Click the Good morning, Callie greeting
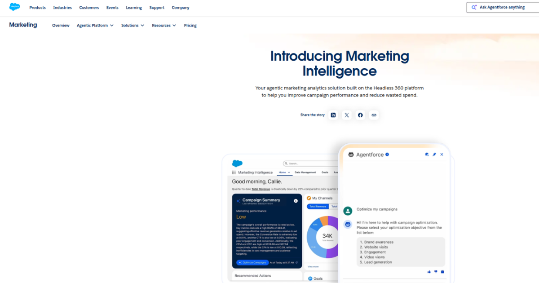 point(257,181)
